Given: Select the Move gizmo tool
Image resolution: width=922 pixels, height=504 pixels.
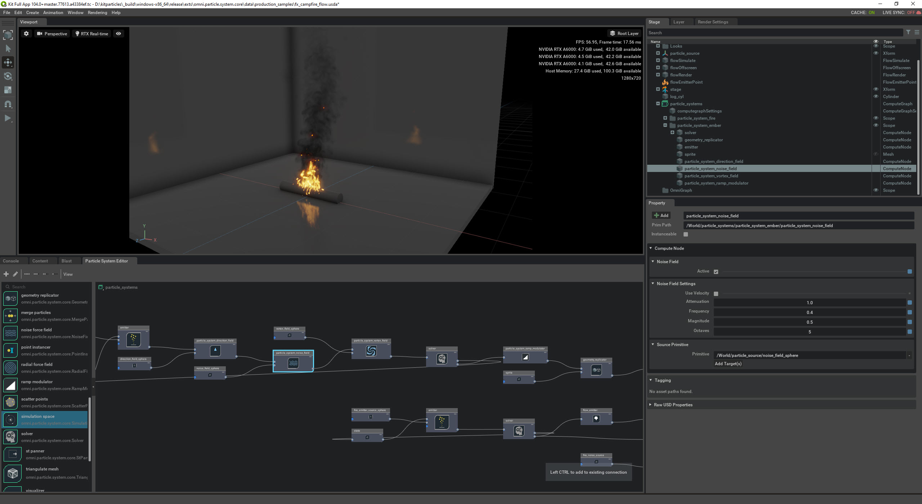Looking at the screenshot, I should pyautogui.click(x=8, y=62).
